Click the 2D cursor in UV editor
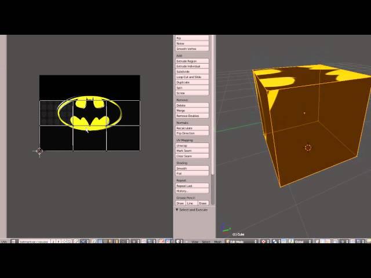371x278 pixels. [39, 151]
